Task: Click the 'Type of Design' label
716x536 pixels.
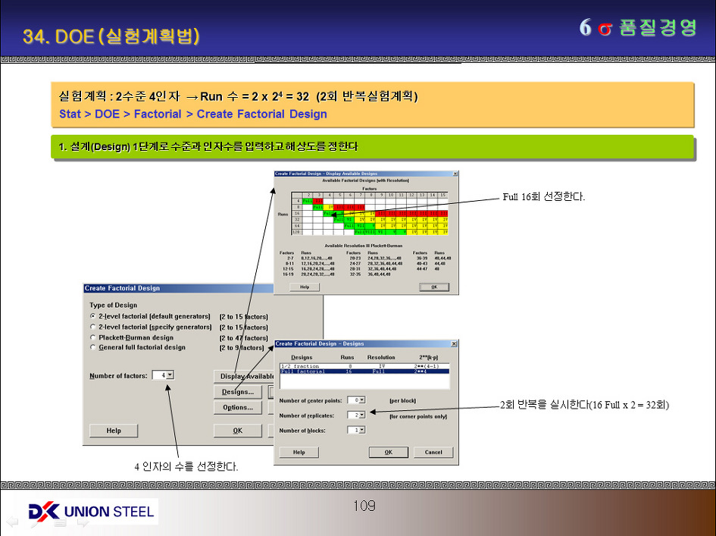Action: click(x=113, y=306)
